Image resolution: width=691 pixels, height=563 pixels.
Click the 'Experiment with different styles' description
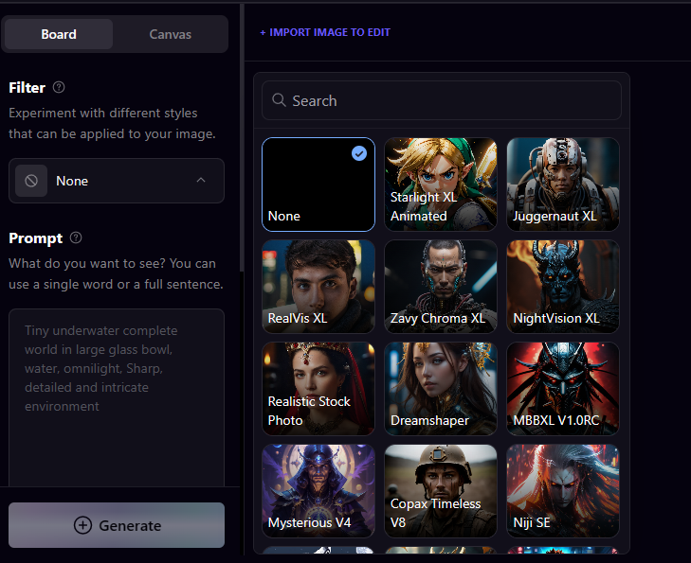pos(112,123)
